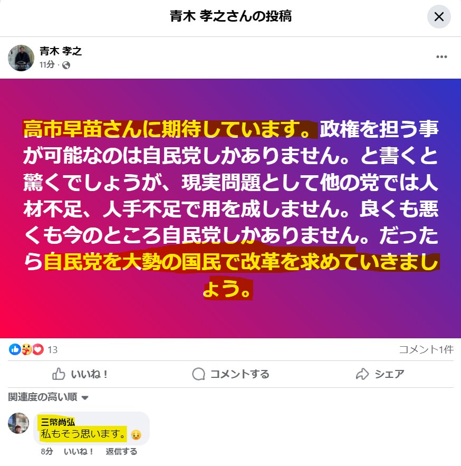This screenshot has width=461, height=466.
Task: Click the 11分 post timestamp
Action: click(47, 64)
